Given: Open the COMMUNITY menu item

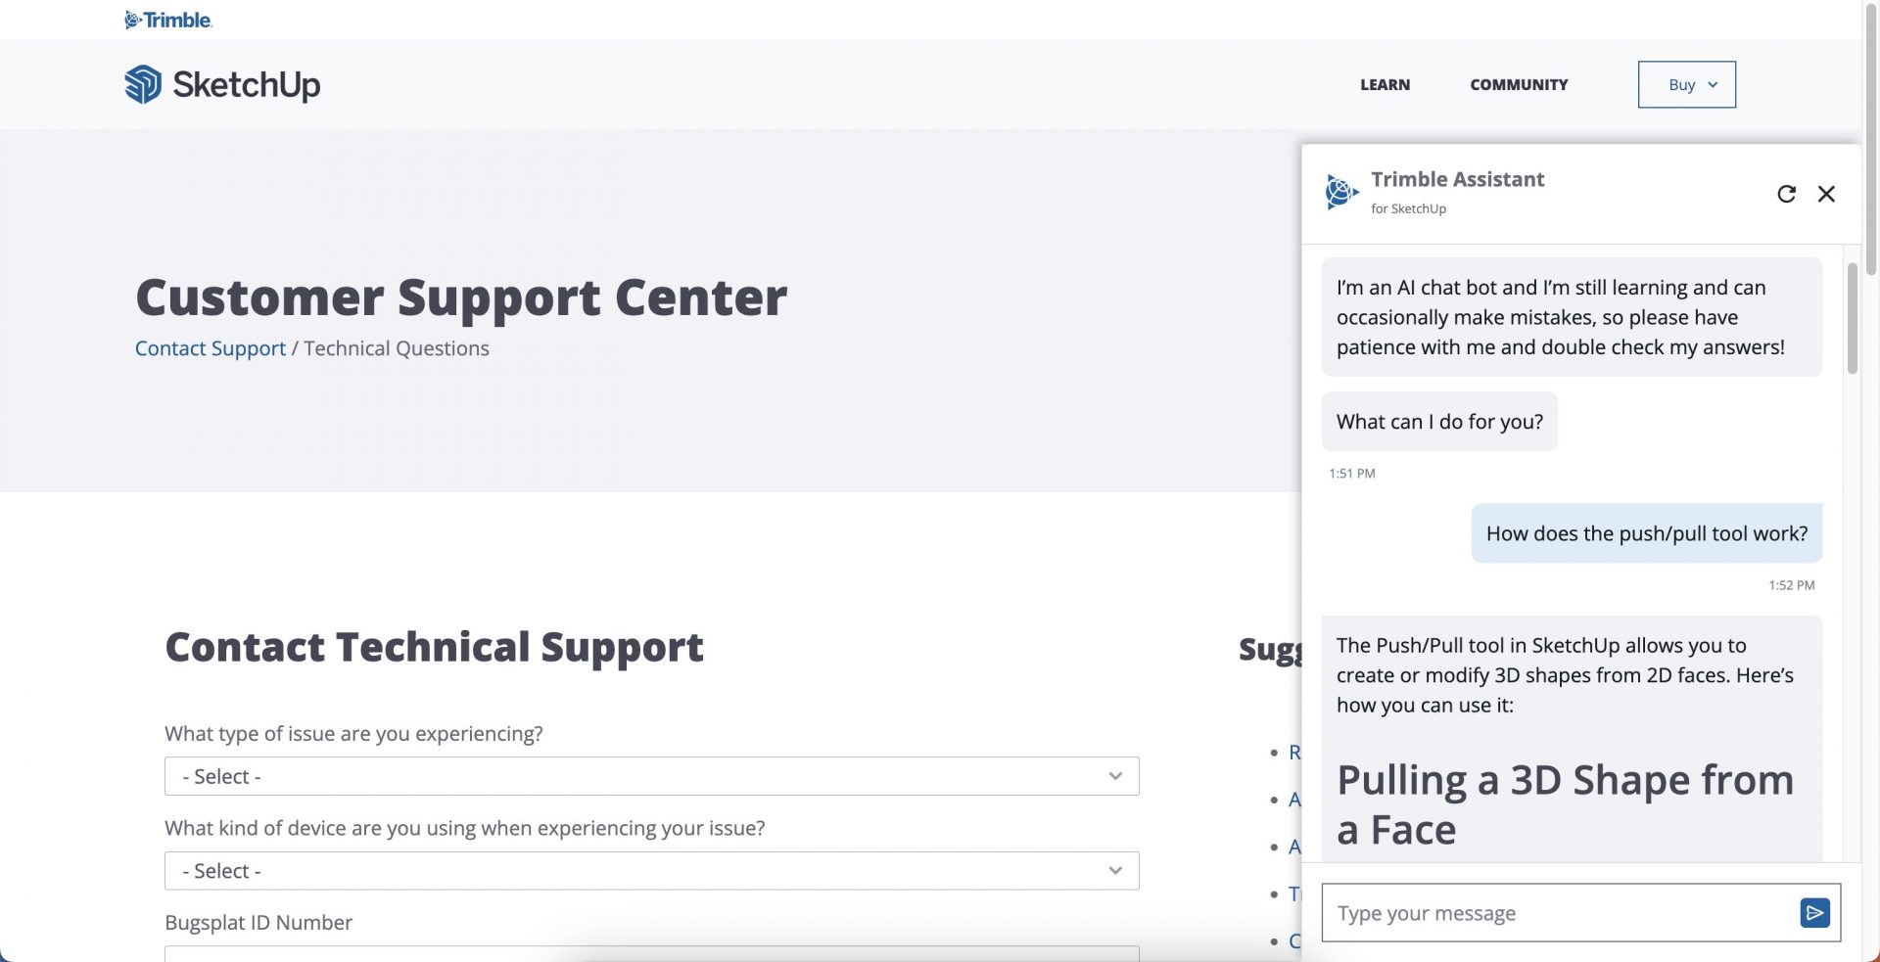Looking at the screenshot, I should pyautogui.click(x=1519, y=84).
